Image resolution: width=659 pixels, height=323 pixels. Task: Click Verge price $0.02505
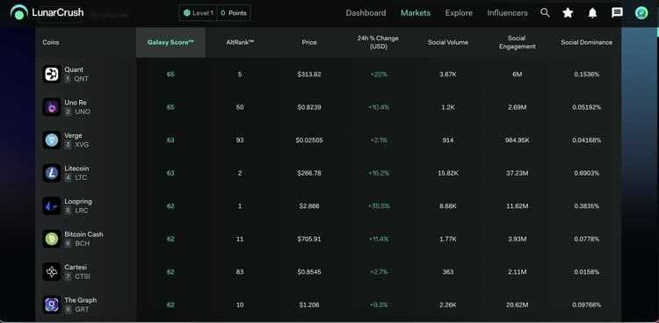[x=309, y=140]
